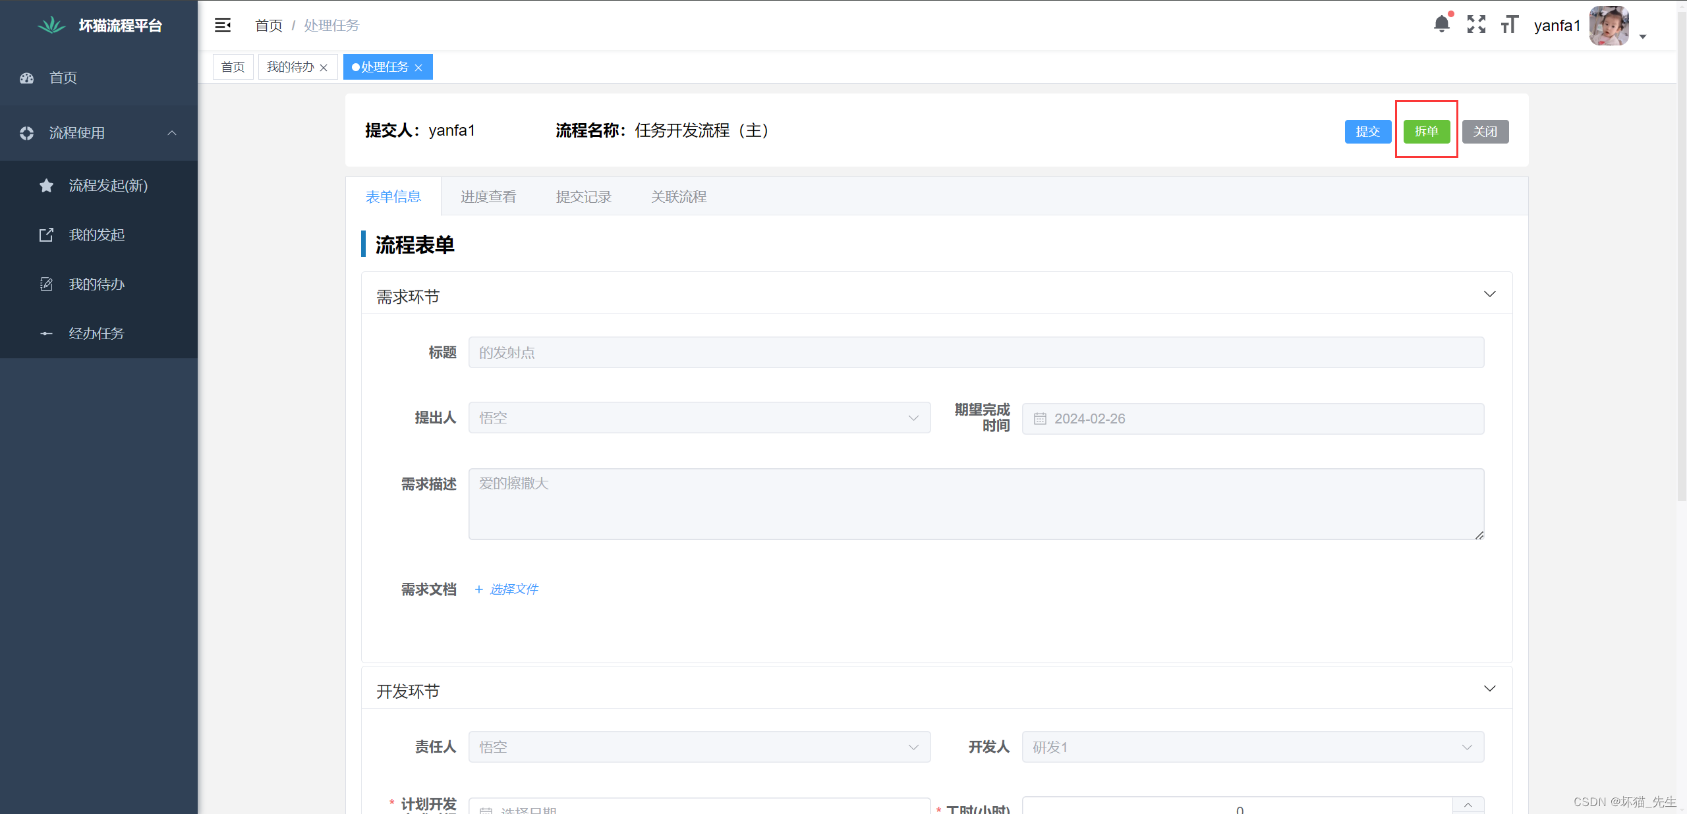Click the edit icon beside 我的待办

tap(46, 284)
